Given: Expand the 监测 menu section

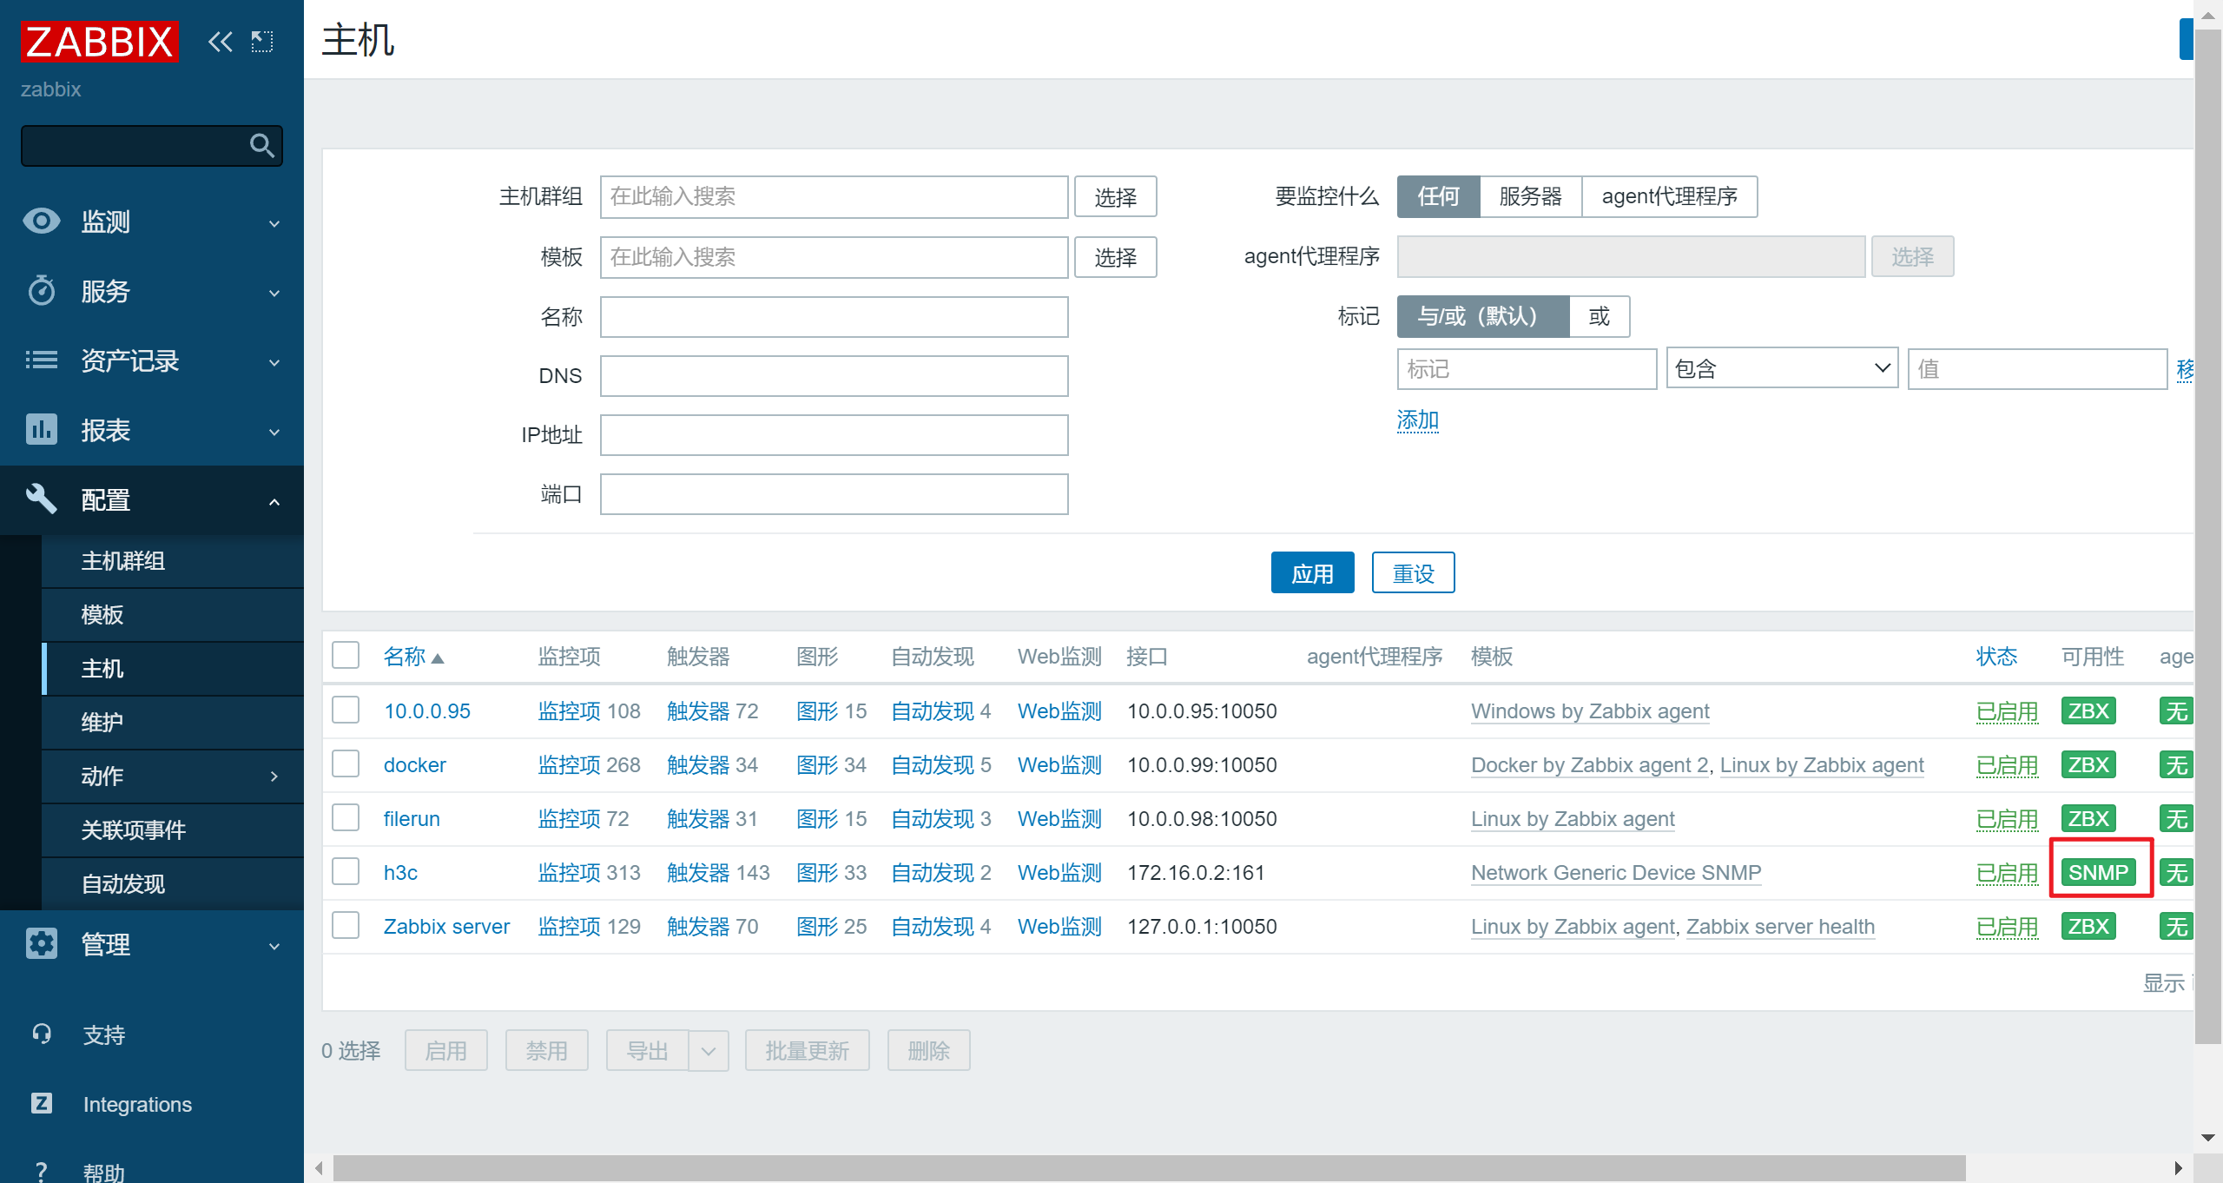Looking at the screenshot, I should 274,222.
